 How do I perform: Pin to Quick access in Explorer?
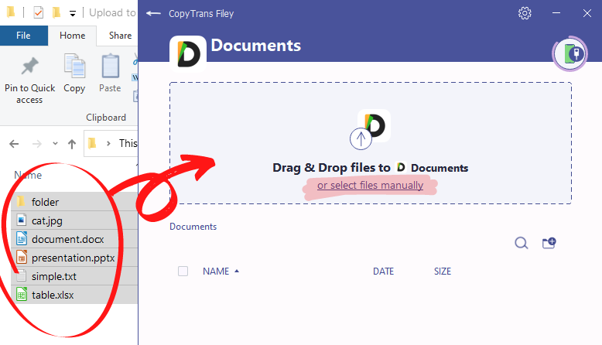29,80
